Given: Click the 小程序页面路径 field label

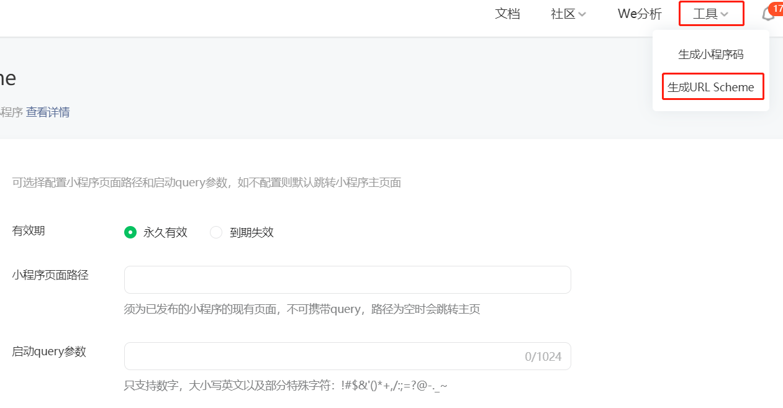Looking at the screenshot, I should pyautogui.click(x=50, y=274).
